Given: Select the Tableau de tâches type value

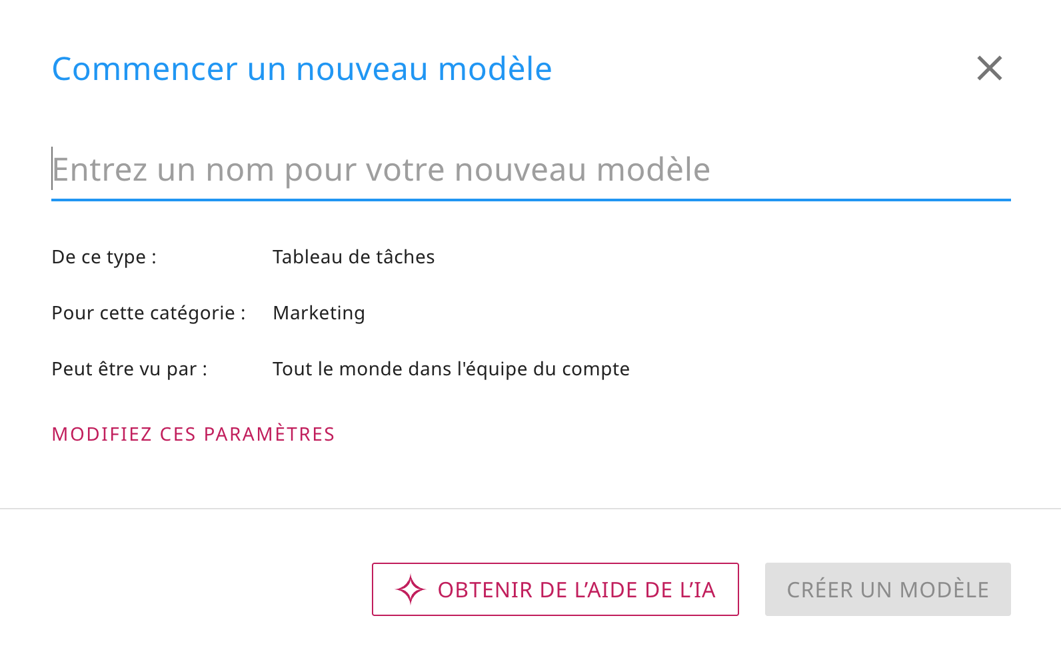Looking at the screenshot, I should (353, 257).
